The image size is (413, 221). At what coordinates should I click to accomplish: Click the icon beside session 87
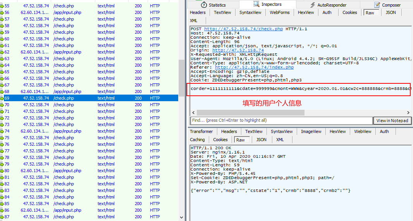2,217
